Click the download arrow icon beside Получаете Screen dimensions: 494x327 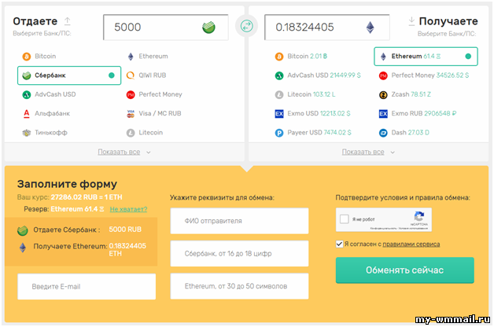[x=411, y=21]
